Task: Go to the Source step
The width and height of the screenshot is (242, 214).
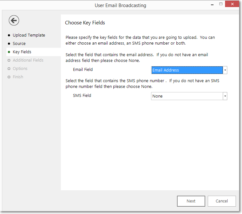Action: pos(19,44)
